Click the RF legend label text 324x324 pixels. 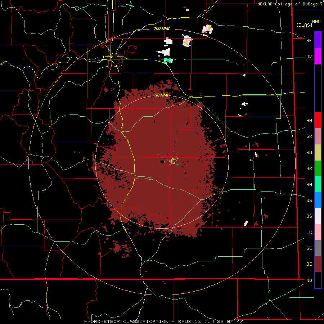(x=309, y=40)
